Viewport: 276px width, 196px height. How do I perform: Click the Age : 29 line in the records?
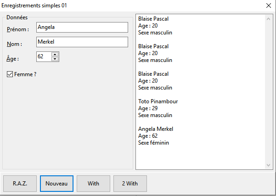tap(148, 108)
